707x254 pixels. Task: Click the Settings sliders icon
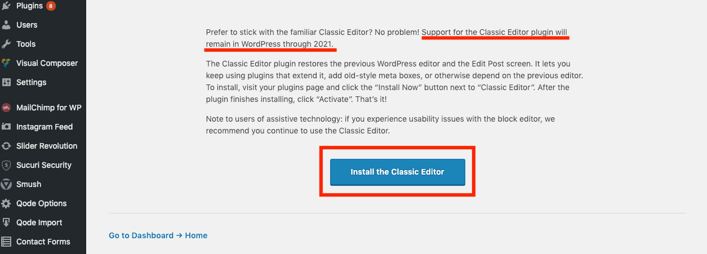(6, 82)
